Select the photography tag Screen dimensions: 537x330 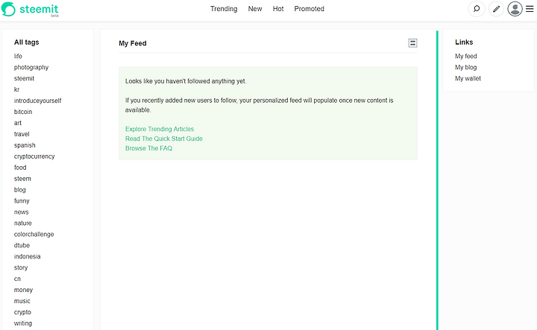31,67
